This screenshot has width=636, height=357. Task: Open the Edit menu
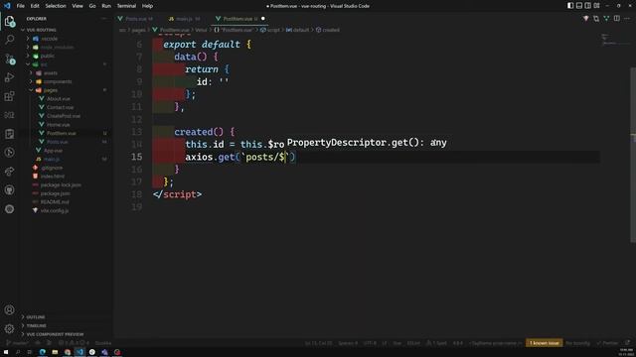pyautogui.click(x=35, y=6)
